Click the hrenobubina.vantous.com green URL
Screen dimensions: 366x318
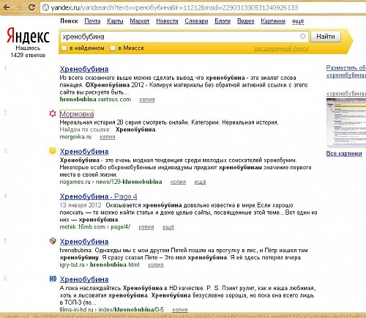(x=95, y=100)
